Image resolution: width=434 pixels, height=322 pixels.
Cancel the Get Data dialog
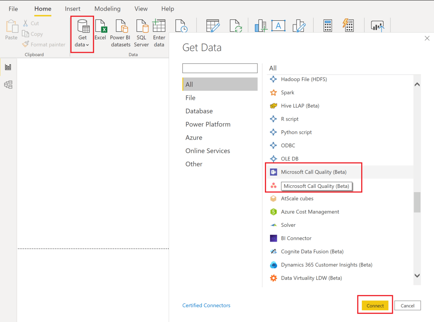(x=407, y=305)
